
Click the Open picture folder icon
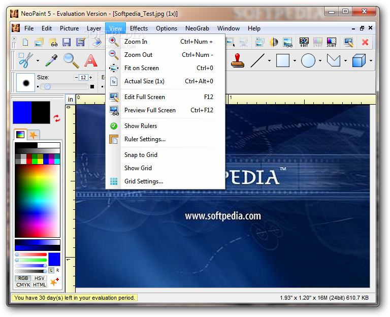(39, 42)
